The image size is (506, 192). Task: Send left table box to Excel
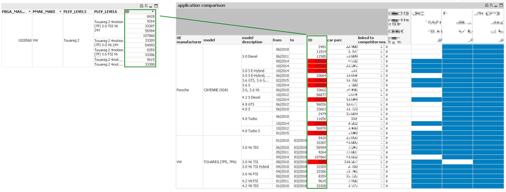[146, 6]
